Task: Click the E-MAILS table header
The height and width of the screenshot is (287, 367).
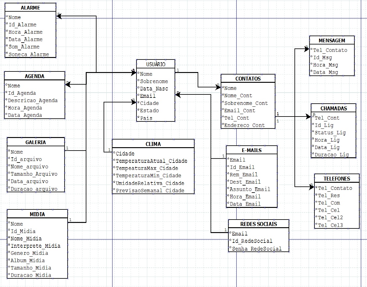Action: coord(251,150)
